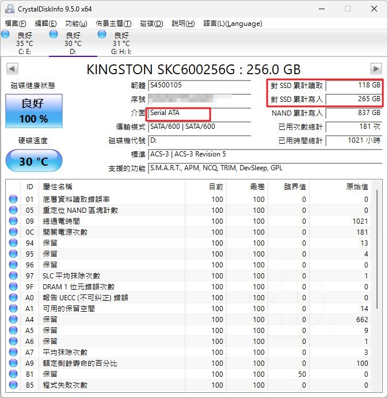
Task: Click status orb for attribute B5
Action: click(13, 385)
